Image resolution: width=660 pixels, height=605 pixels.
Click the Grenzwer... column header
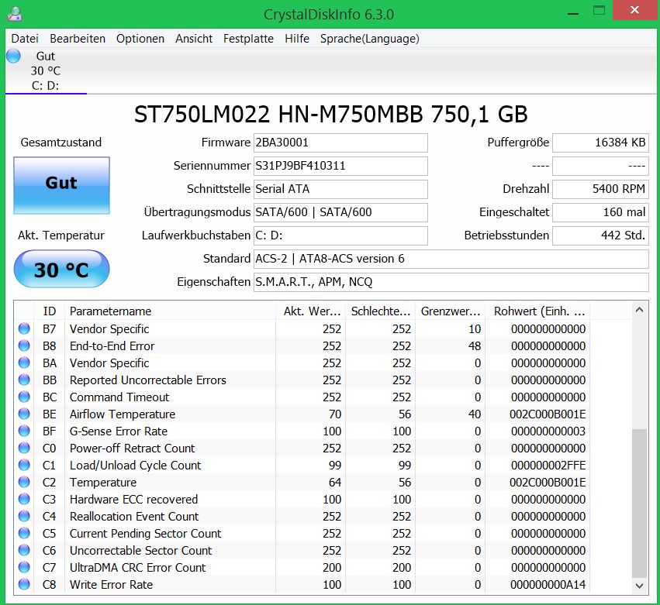(x=450, y=311)
